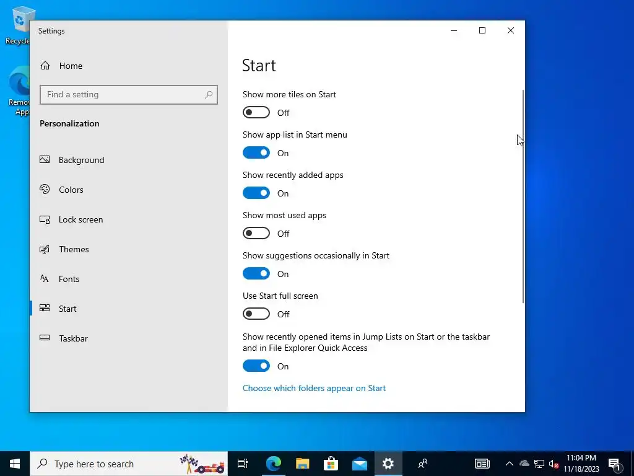Close the Settings window
This screenshot has width=634, height=476.
pyautogui.click(x=511, y=31)
